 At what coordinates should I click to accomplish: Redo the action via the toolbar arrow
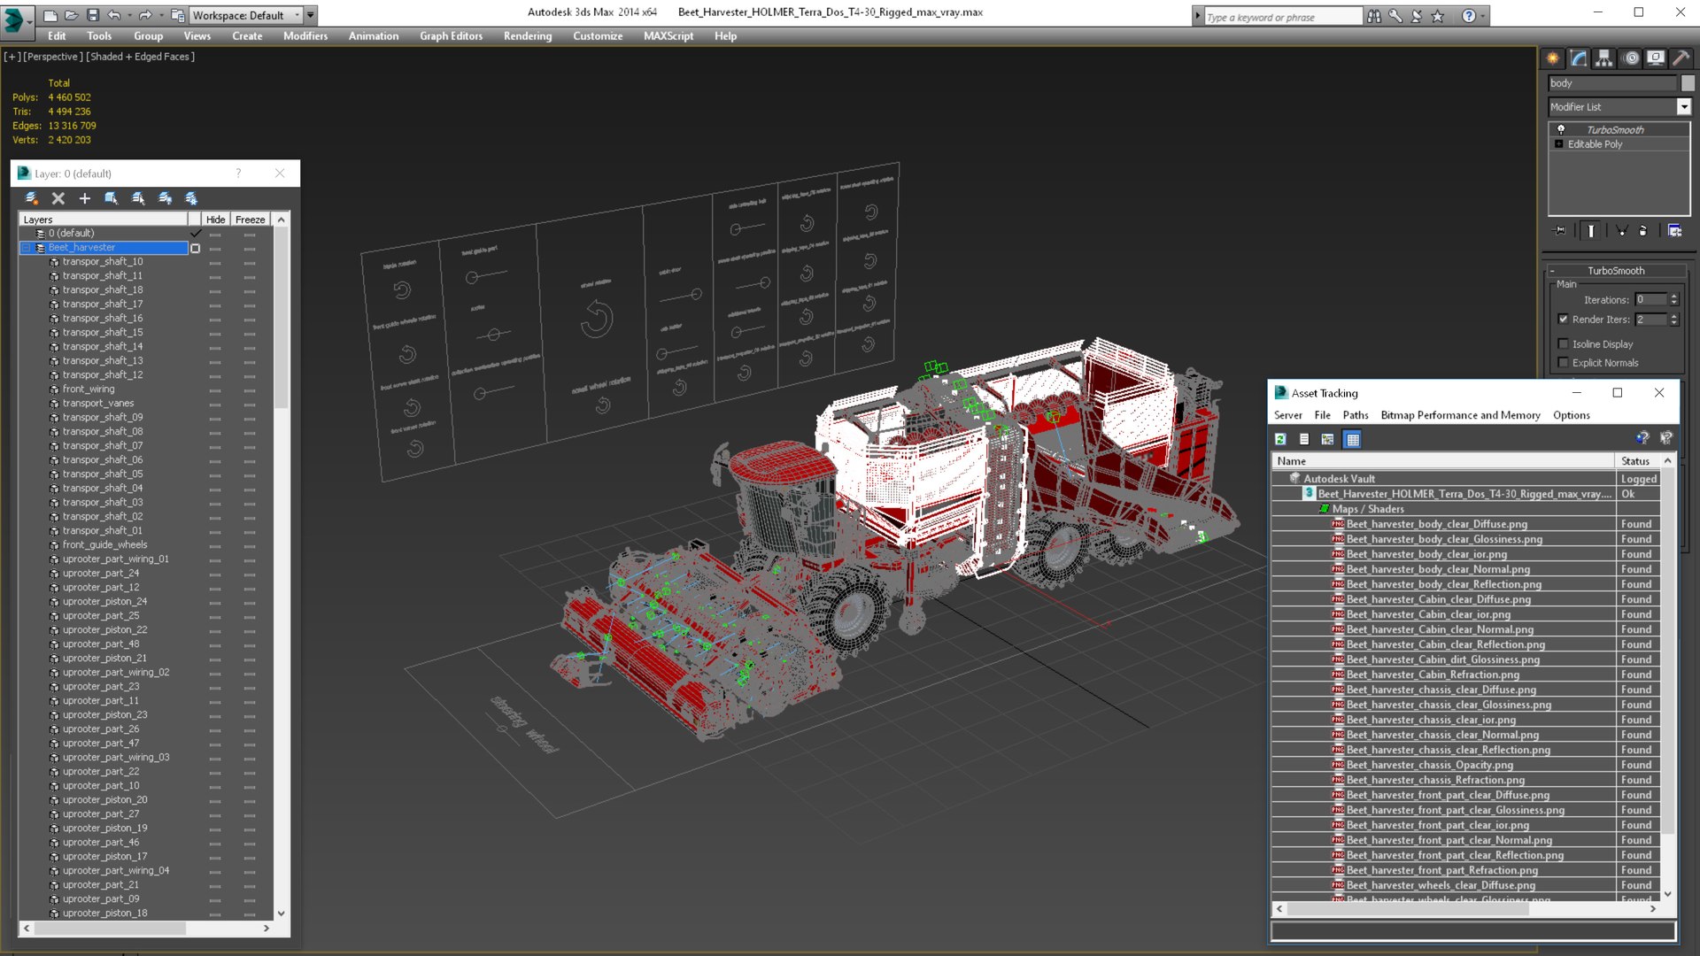pyautogui.click(x=144, y=15)
